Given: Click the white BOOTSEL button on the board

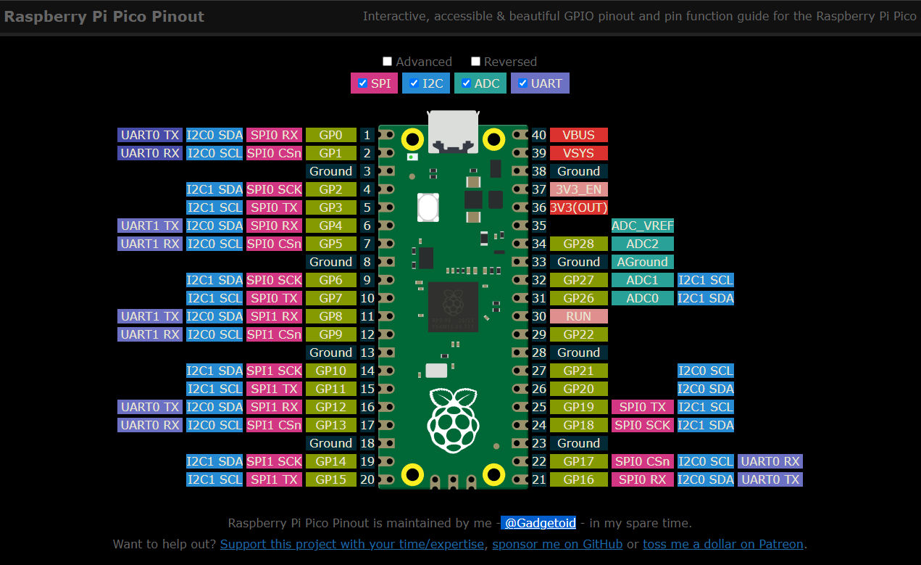Looking at the screenshot, I should (428, 207).
